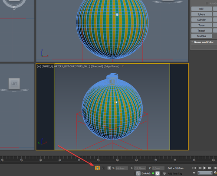217x176 pixels.
Task: Click the round icon right of Enabled
Action: [x=158, y=173]
